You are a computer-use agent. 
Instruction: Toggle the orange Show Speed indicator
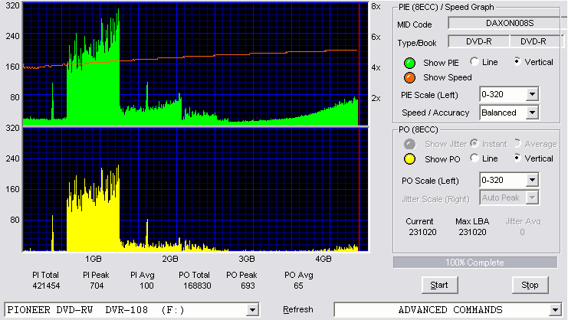[409, 77]
